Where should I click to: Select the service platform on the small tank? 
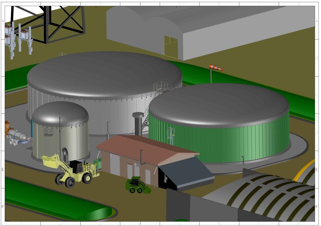click(x=49, y=131)
